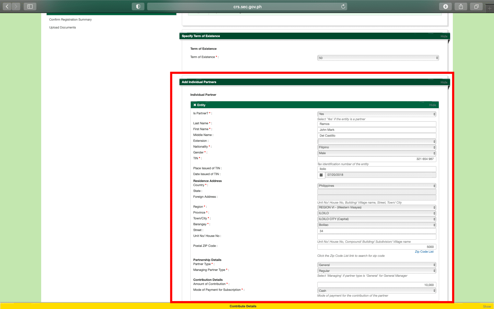Hide the Specify Term of Existence section
Viewport: 494px width, 309px height.
444,36
